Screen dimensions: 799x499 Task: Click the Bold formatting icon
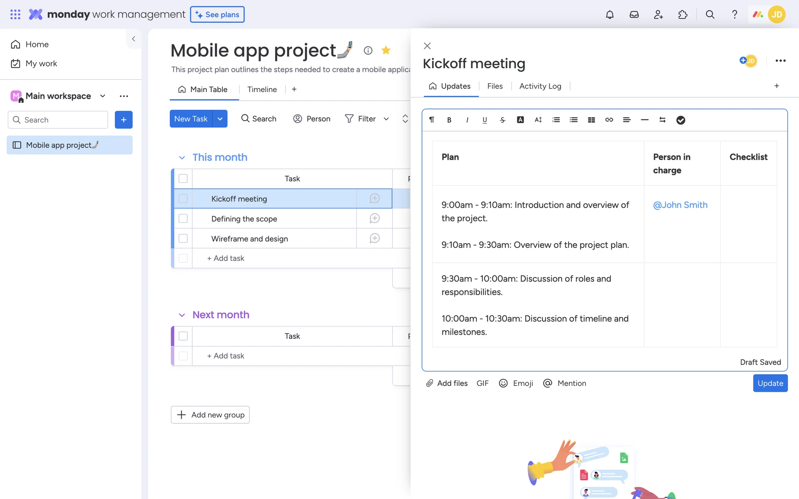tap(449, 120)
